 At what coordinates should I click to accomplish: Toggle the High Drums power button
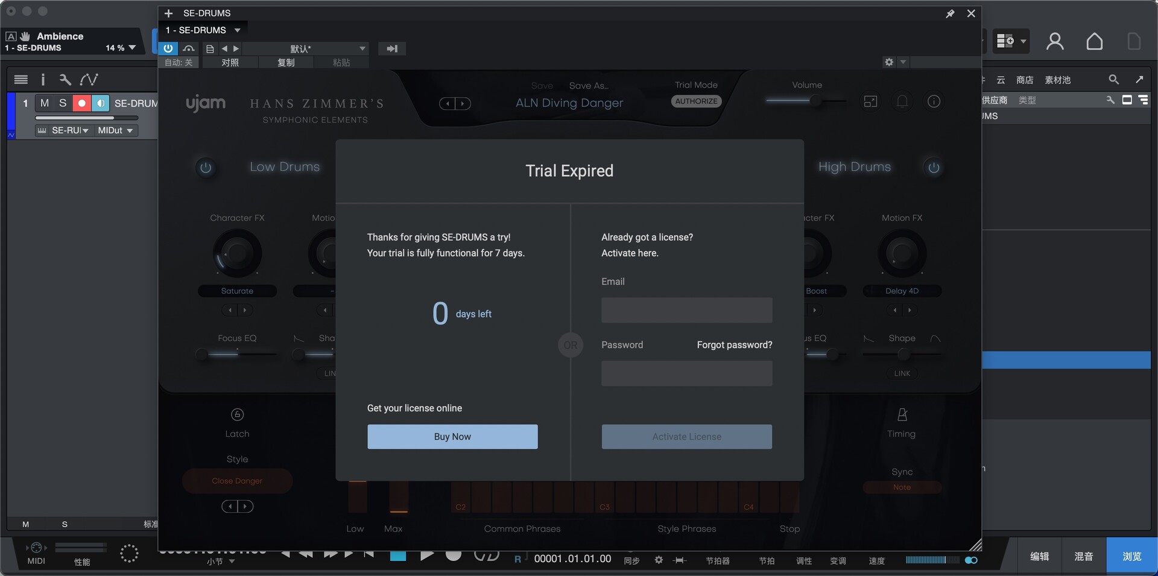(934, 167)
